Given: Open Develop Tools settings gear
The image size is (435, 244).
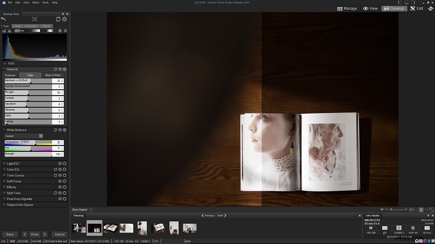Looking at the screenshot, I should [x=64, y=19].
